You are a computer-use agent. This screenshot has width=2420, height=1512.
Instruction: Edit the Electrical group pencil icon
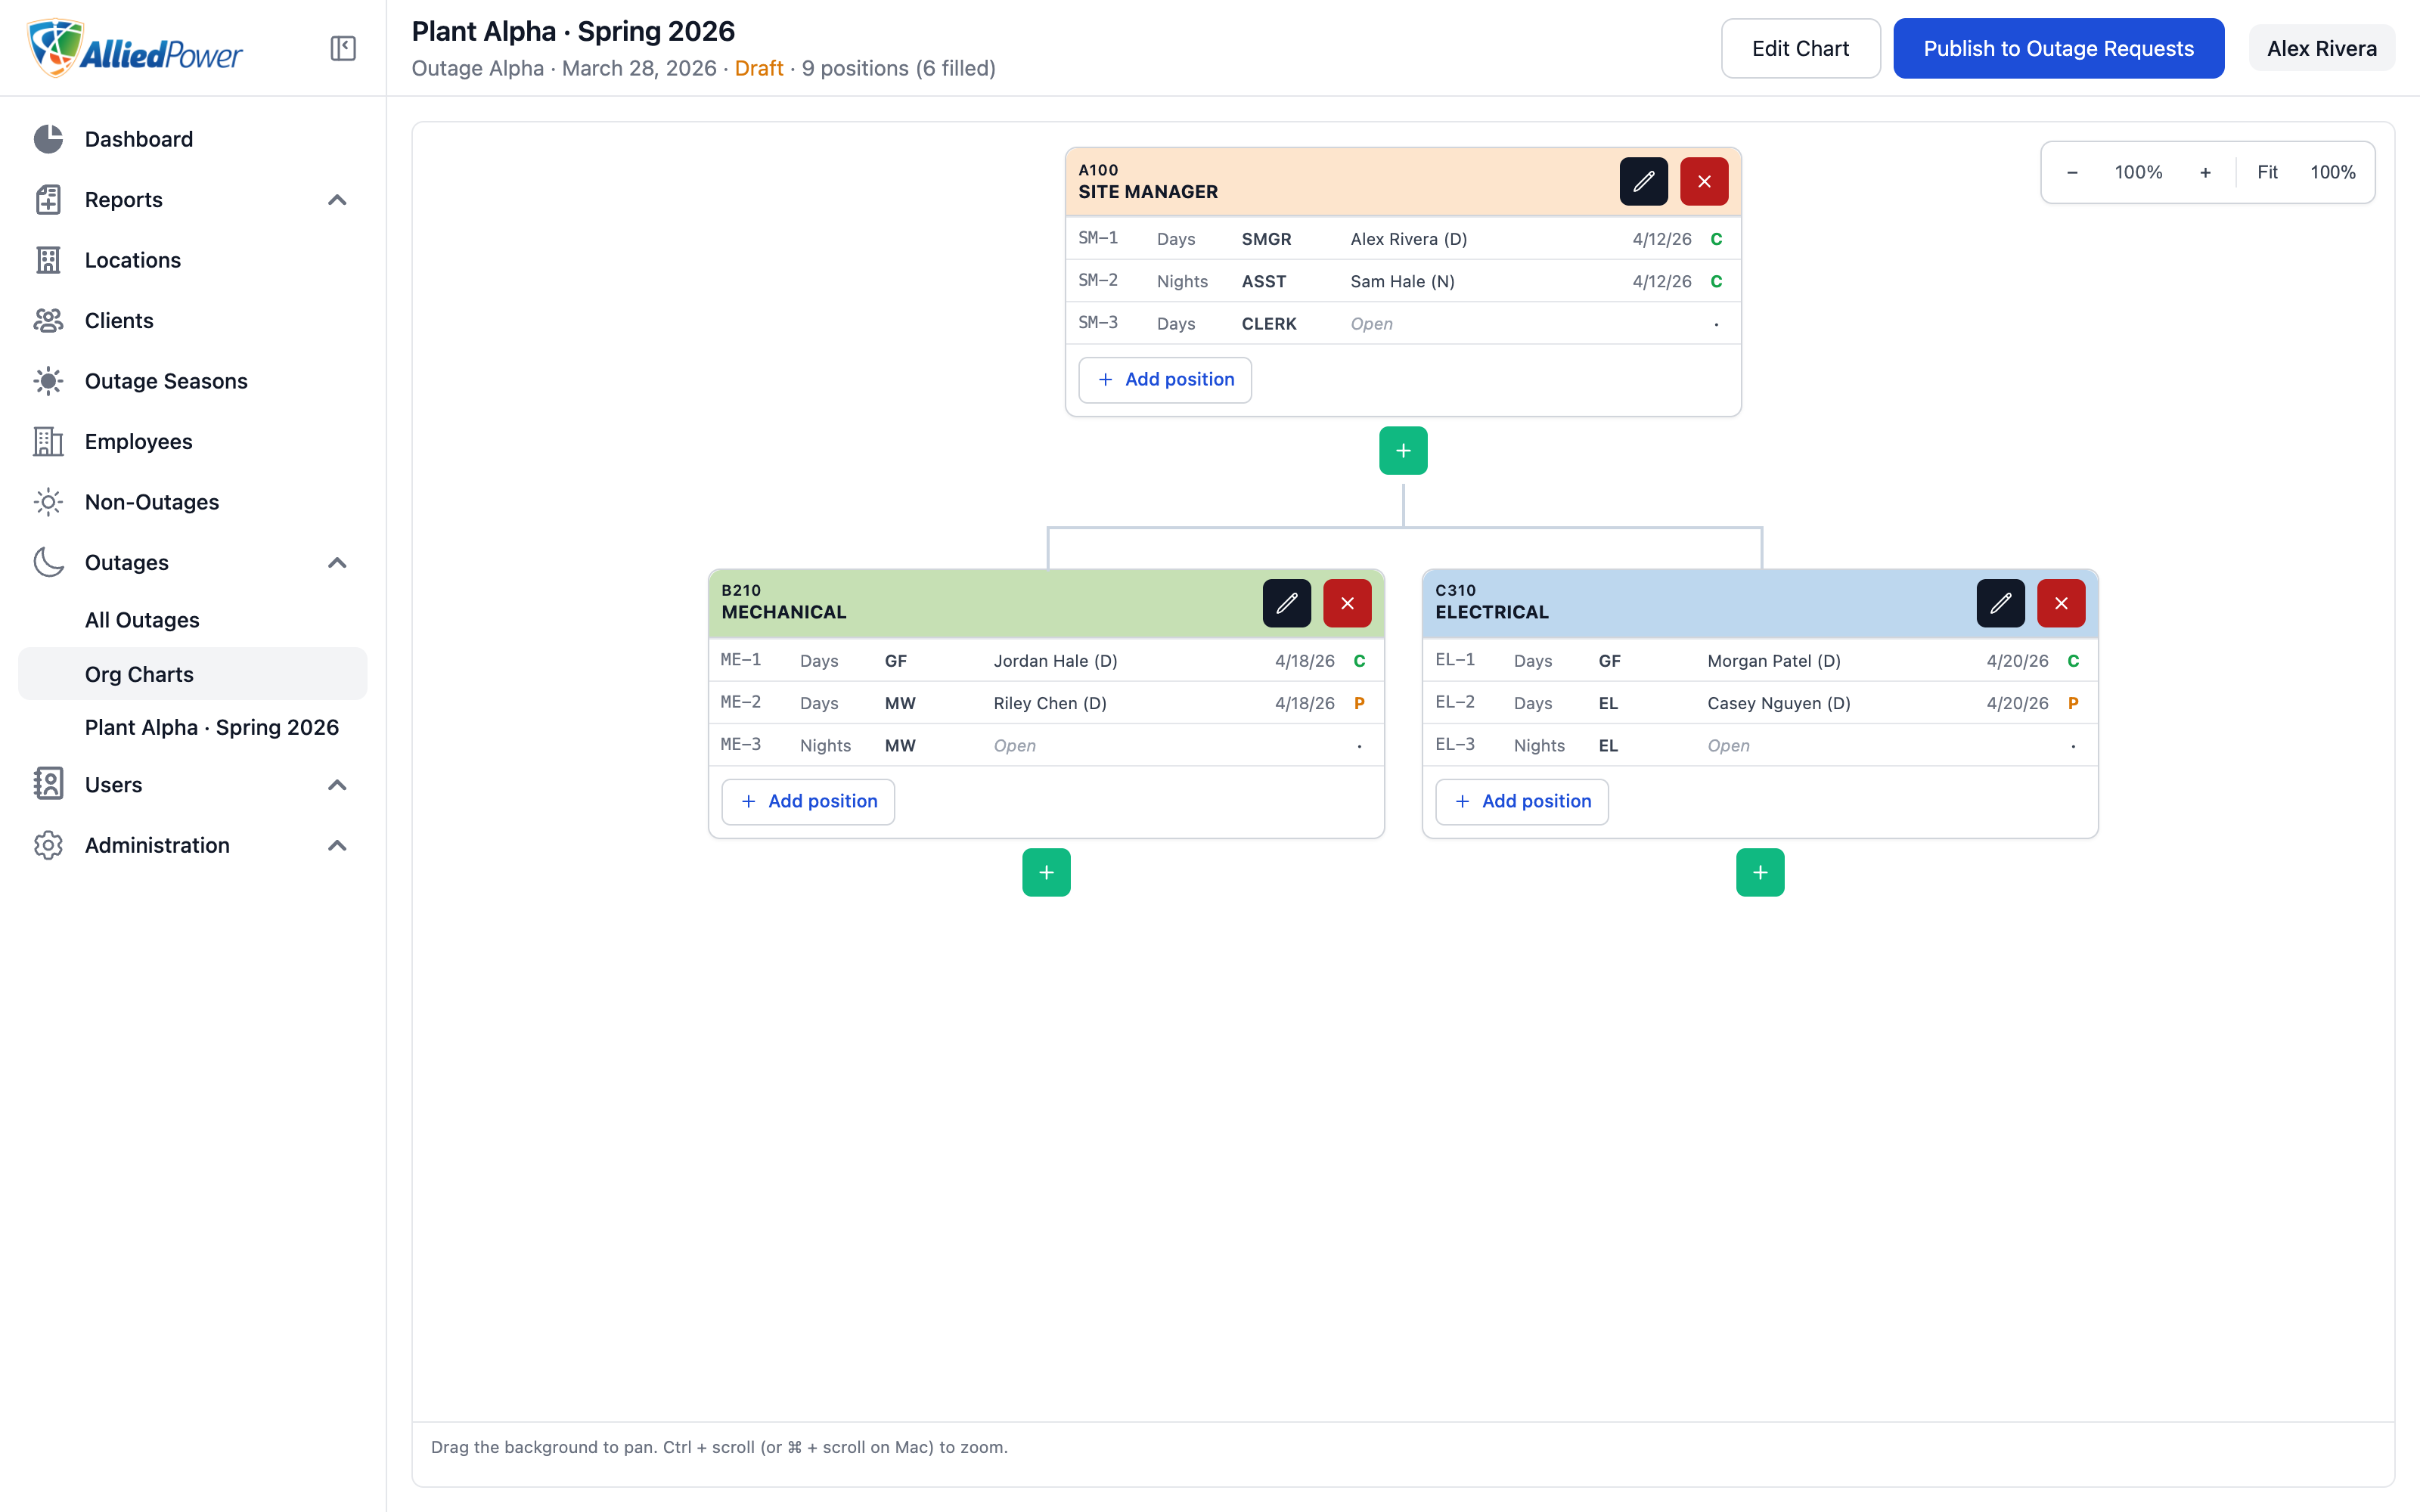pos(2000,603)
